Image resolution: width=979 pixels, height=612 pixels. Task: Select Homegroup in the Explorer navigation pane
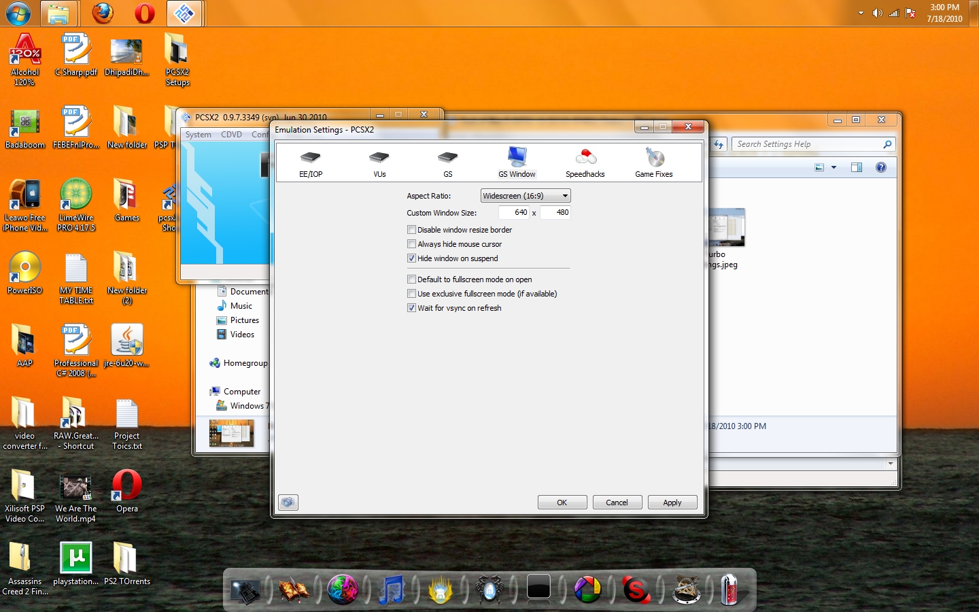click(239, 363)
